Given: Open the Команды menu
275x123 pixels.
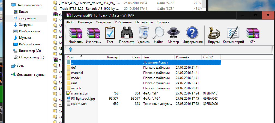Looking at the screenshot, I should pyautogui.click(x=85, y=22).
